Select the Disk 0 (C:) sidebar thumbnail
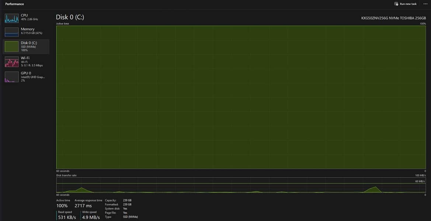The width and height of the screenshot is (431, 221). coord(11,46)
